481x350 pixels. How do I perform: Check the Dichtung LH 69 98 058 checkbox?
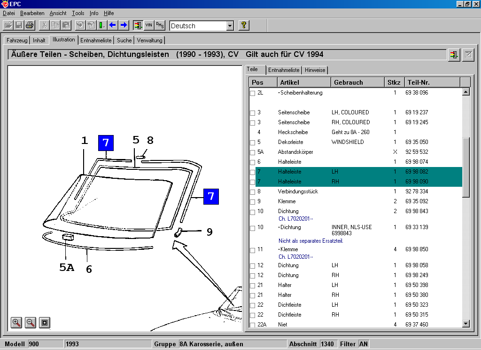coord(252,266)
